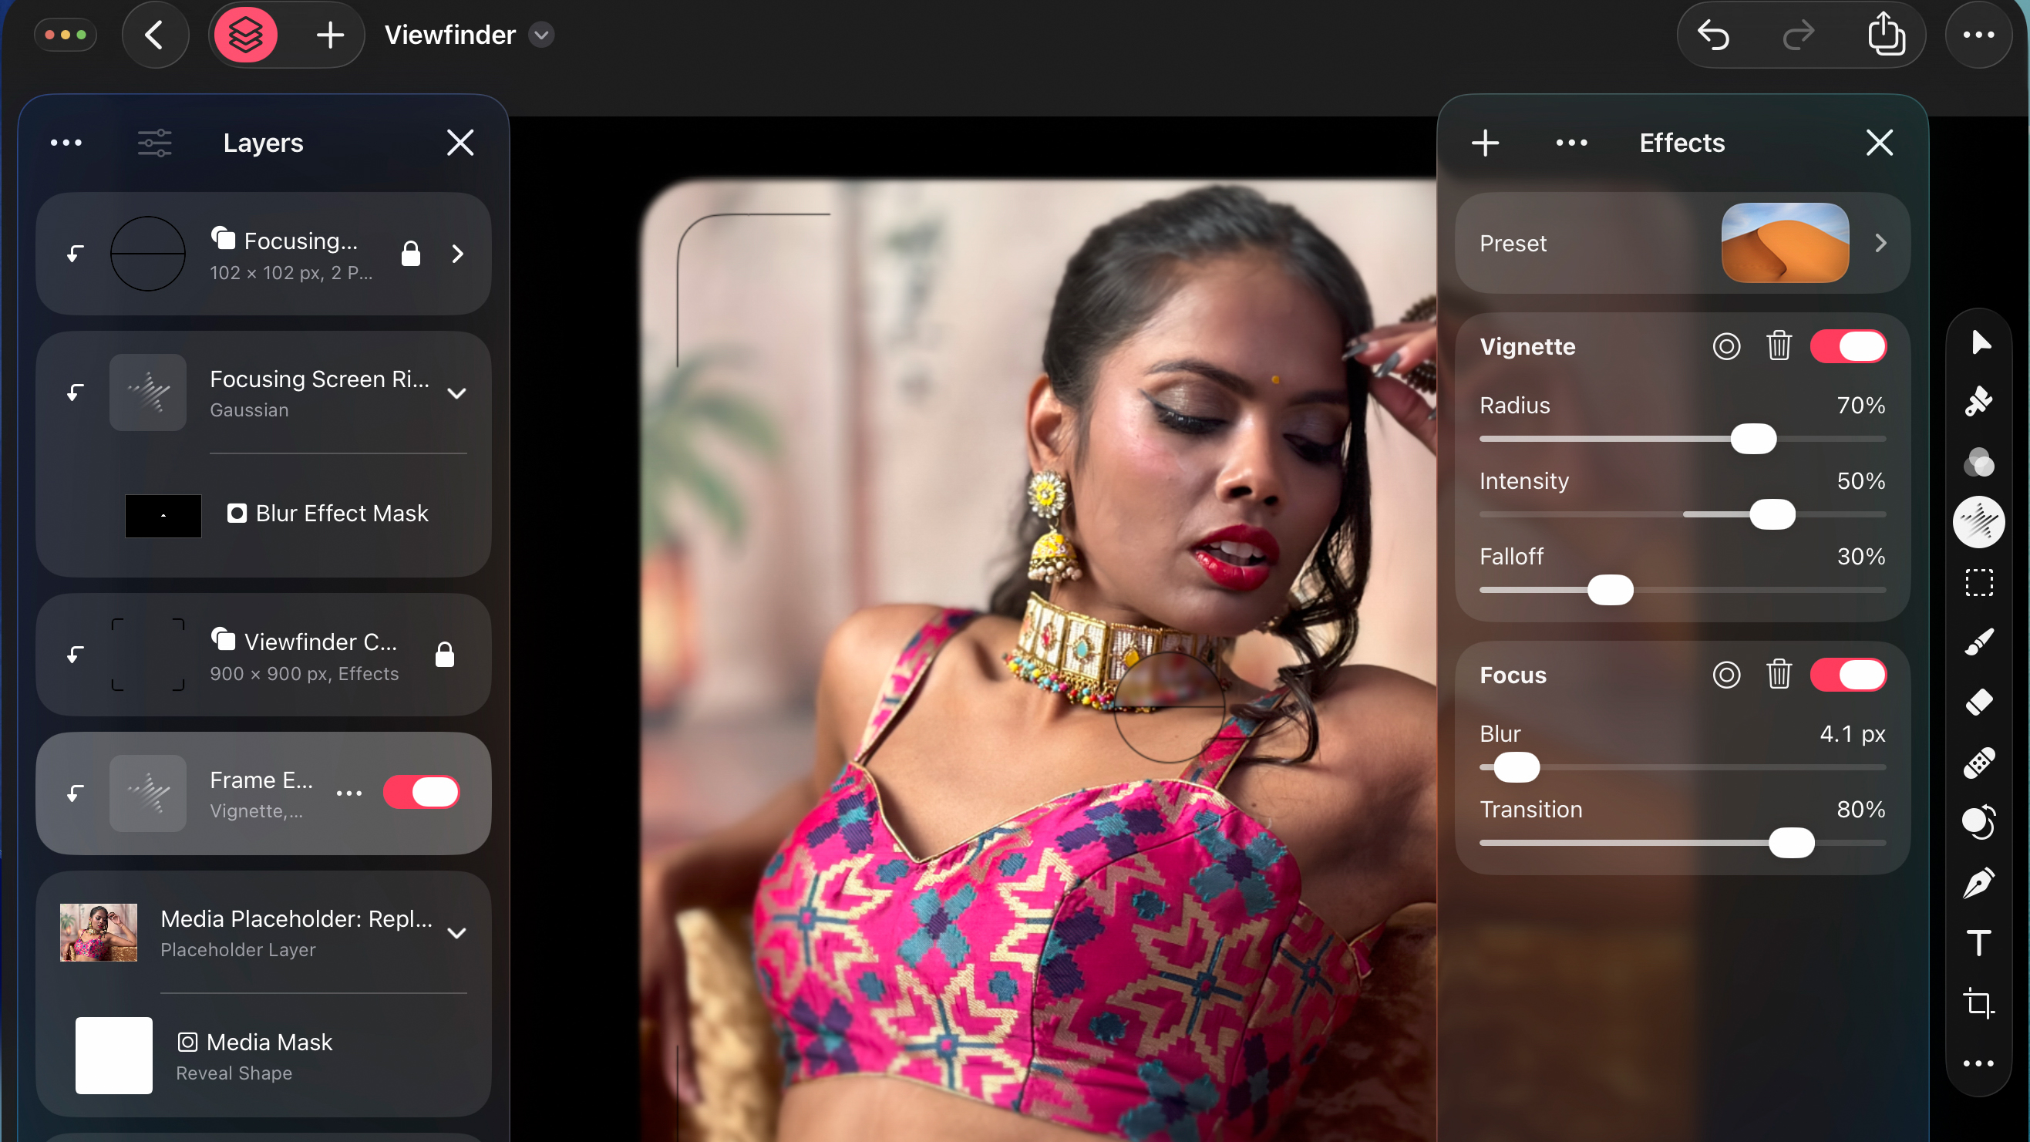
Task: Toggle off the Frame Effects layer
Action: point(422,793)
